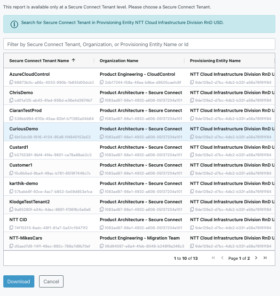
Task: Copy the ChrisDemo tenant ID
Action: point(11,100)
